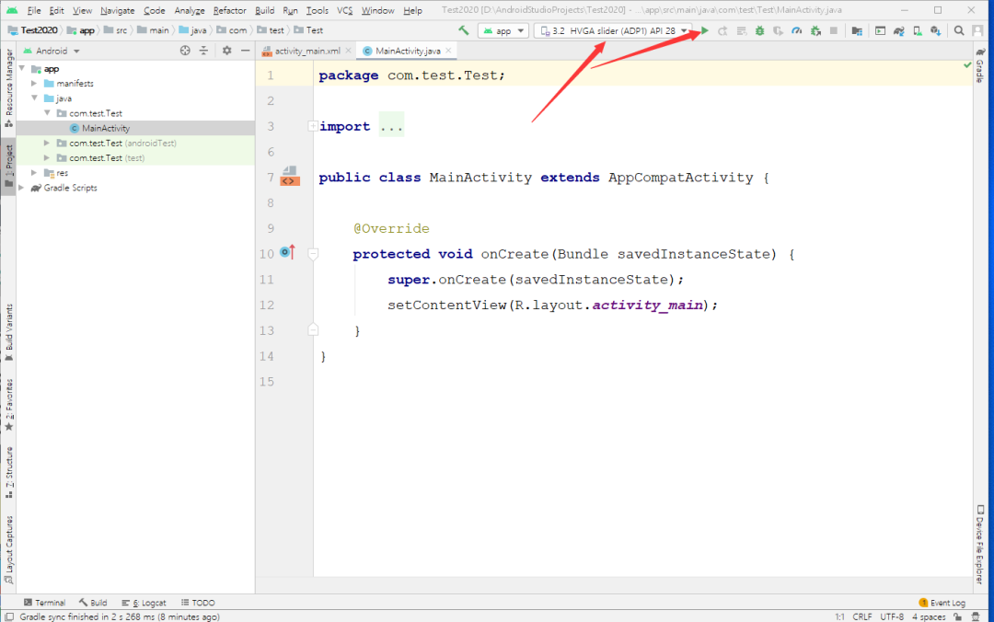Open the Refactor menu
994x622 pixels.
pos(229,10)
